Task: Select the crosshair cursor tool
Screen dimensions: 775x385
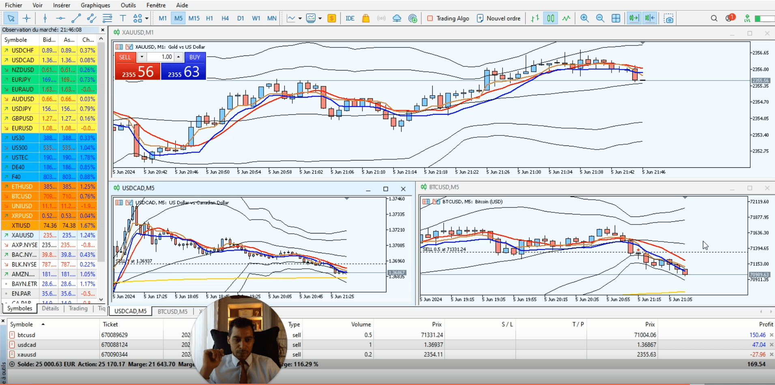Action: pos(27,18)
